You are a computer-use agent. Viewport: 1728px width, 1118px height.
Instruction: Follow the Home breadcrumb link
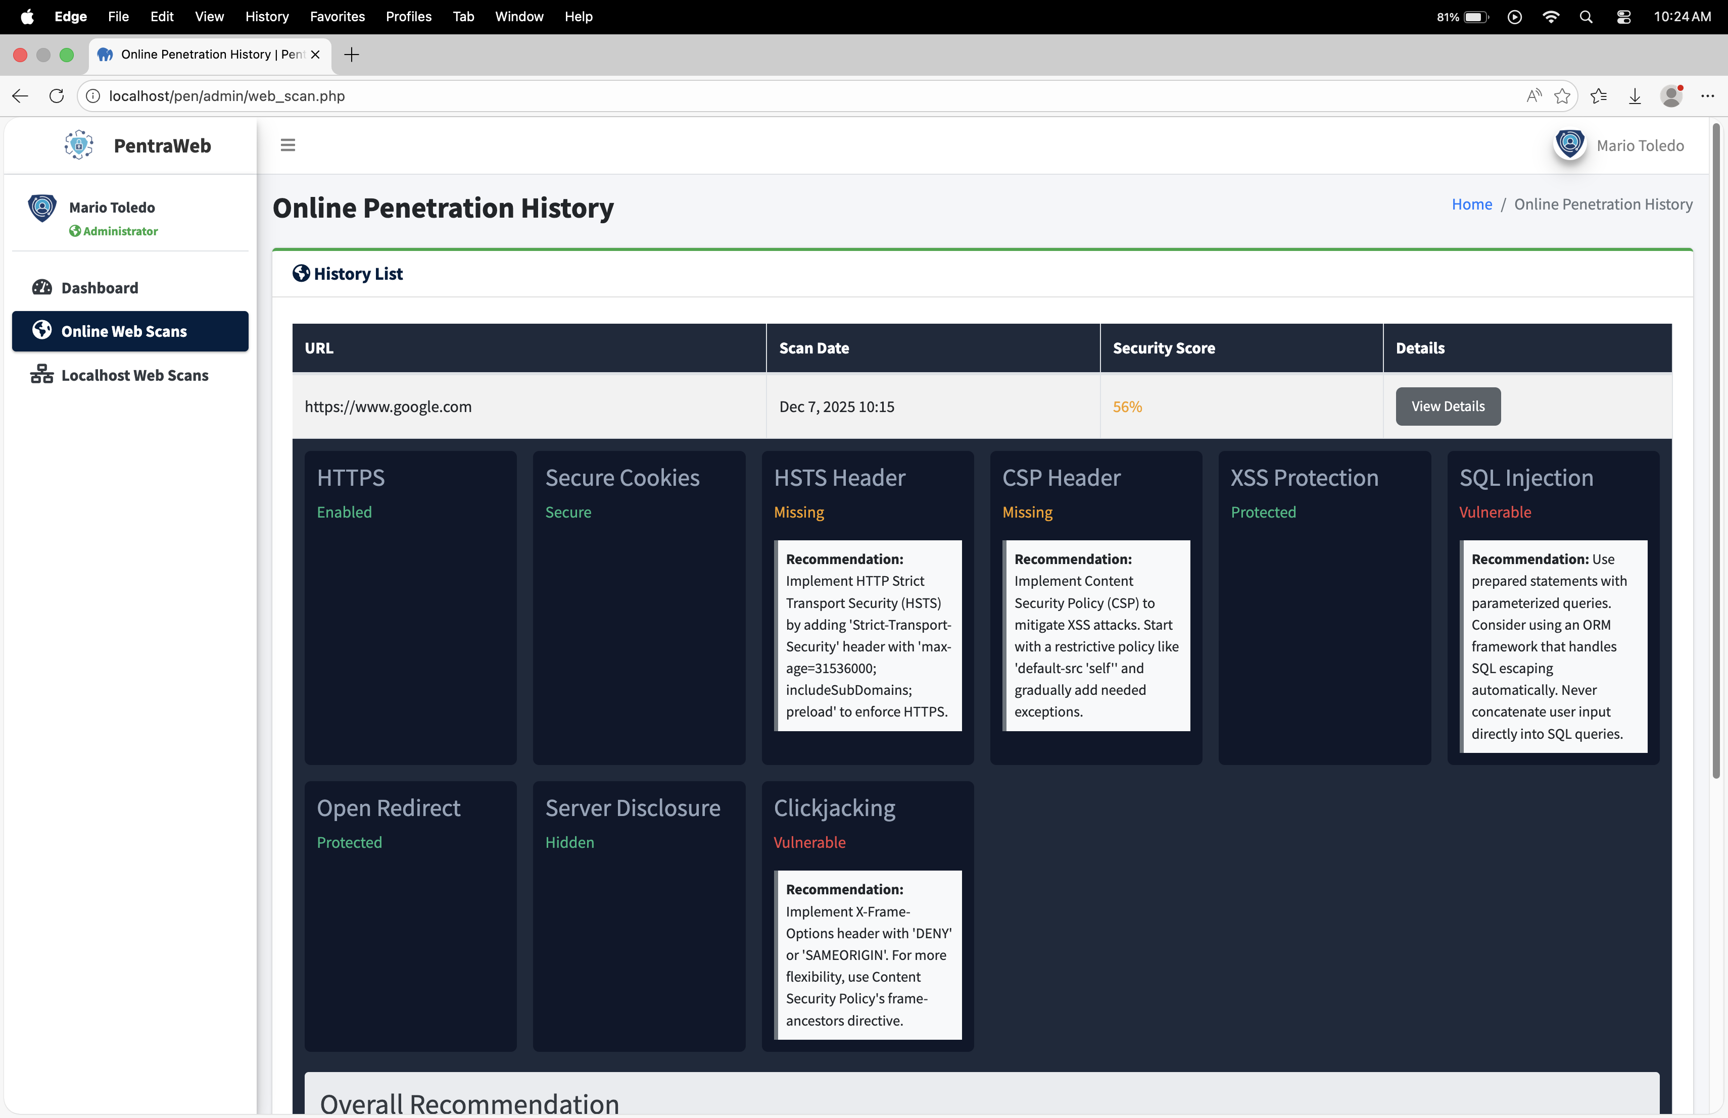[x=1471, y=205]
